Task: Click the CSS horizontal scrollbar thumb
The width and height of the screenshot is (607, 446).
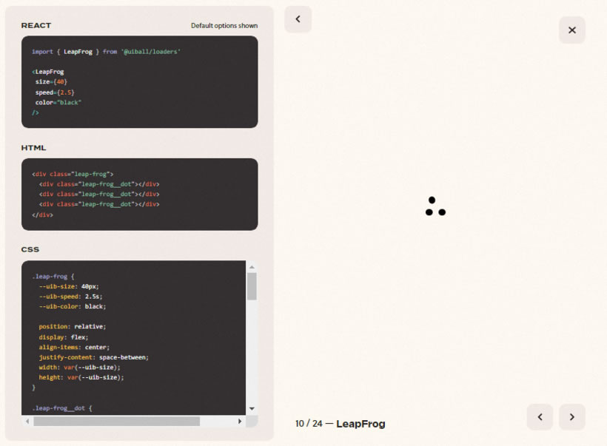Action: pos(116,422)
